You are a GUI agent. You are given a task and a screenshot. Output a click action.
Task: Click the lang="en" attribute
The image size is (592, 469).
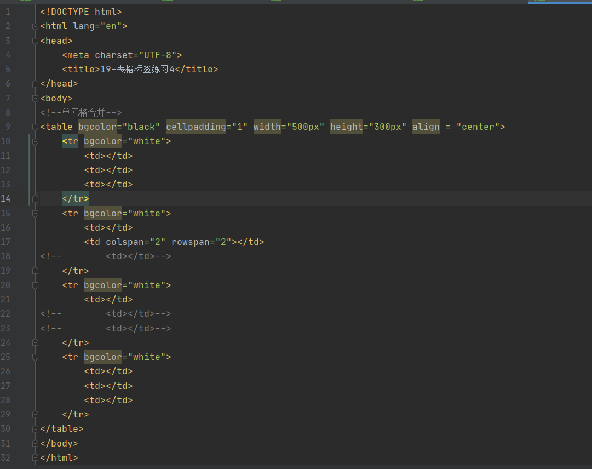(x=97, y=26)
